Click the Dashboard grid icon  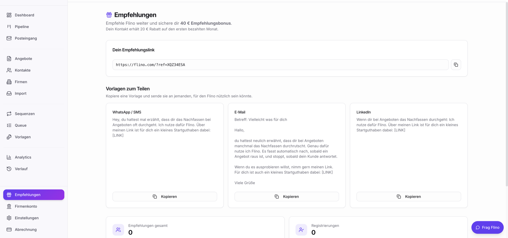point(9,15)
